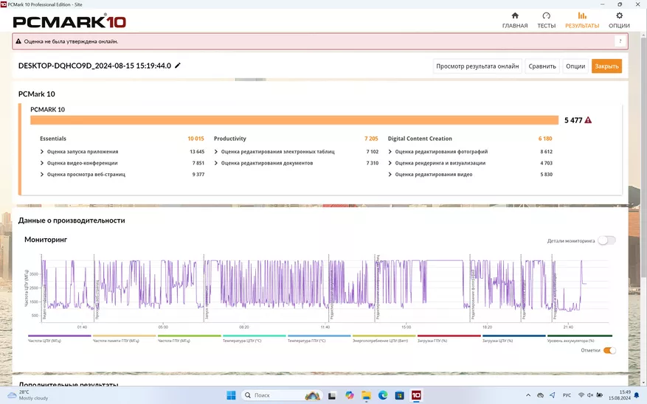647x404 pixels.
Task: Click the purple Частота ЦПУ legend swatch
Action: click(x=59, y=336)
